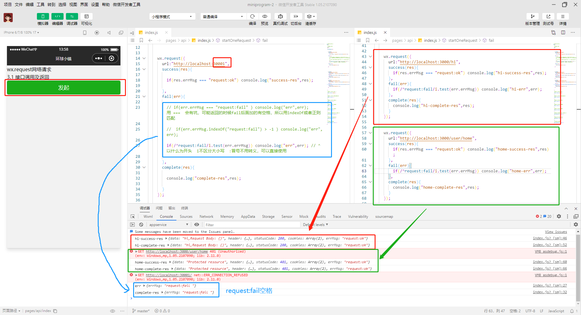
Task: Collapse the code fold at line 14
Action: (x=144, y=58)
